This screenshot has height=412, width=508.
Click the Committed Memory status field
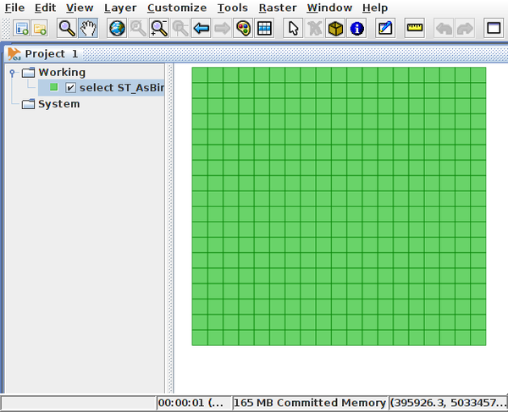click(309, 403)
